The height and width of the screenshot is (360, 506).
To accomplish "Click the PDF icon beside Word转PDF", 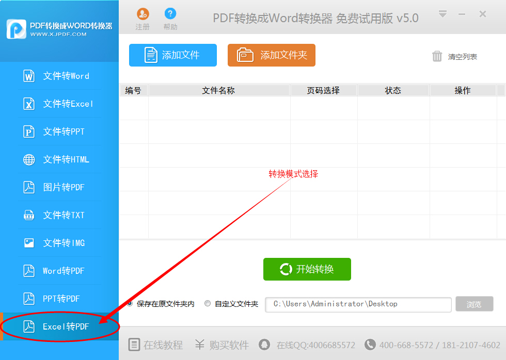I will pos(29,271).
